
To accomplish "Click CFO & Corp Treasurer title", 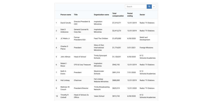I will (x=82, y=65).
